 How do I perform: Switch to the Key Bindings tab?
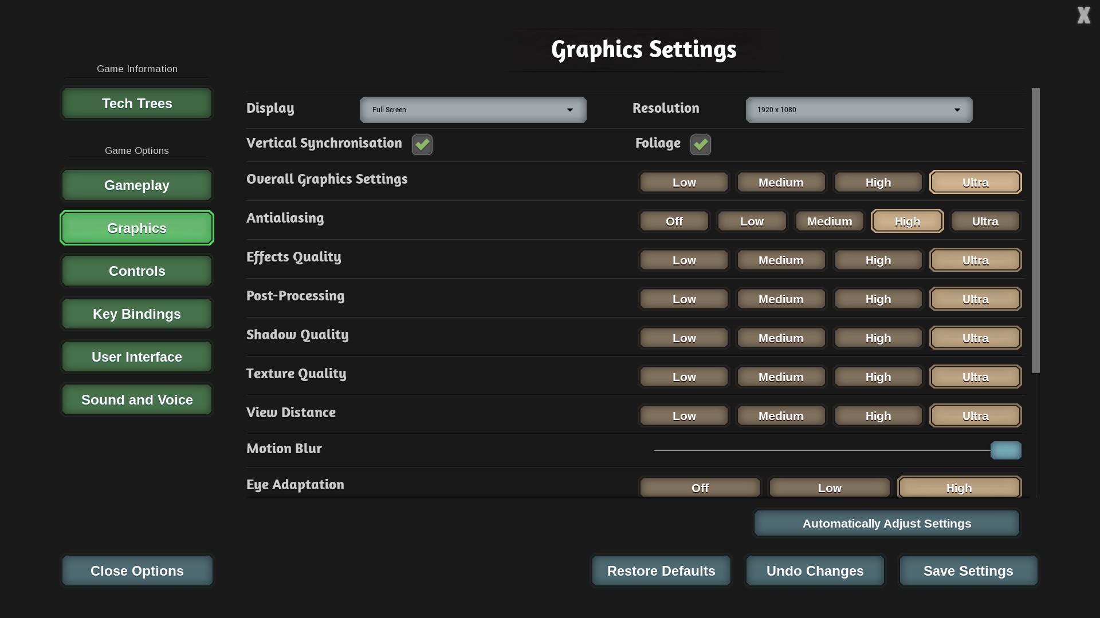(137, 314)
